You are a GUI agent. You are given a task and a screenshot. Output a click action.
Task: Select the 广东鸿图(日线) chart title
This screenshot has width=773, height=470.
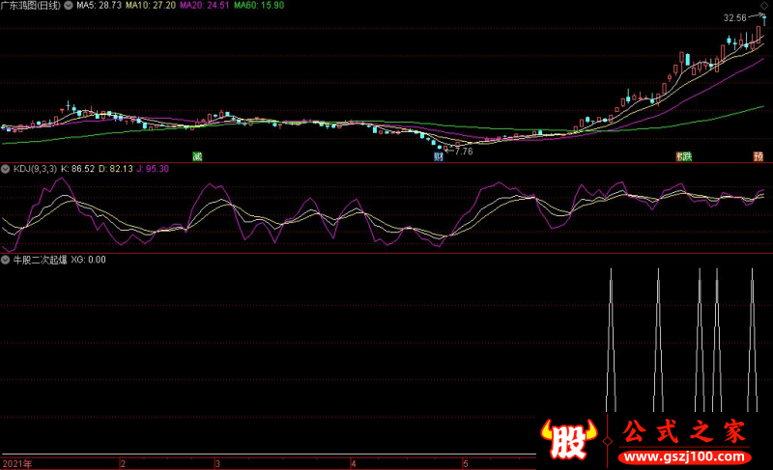tap(31, 6)
